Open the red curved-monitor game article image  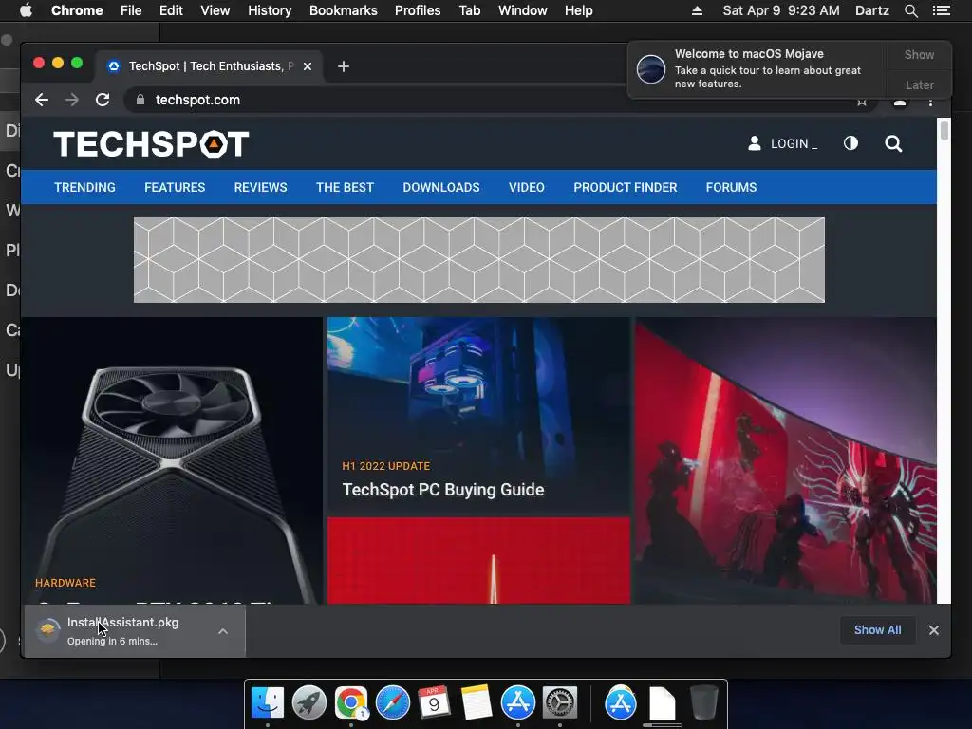click(785, 460)
